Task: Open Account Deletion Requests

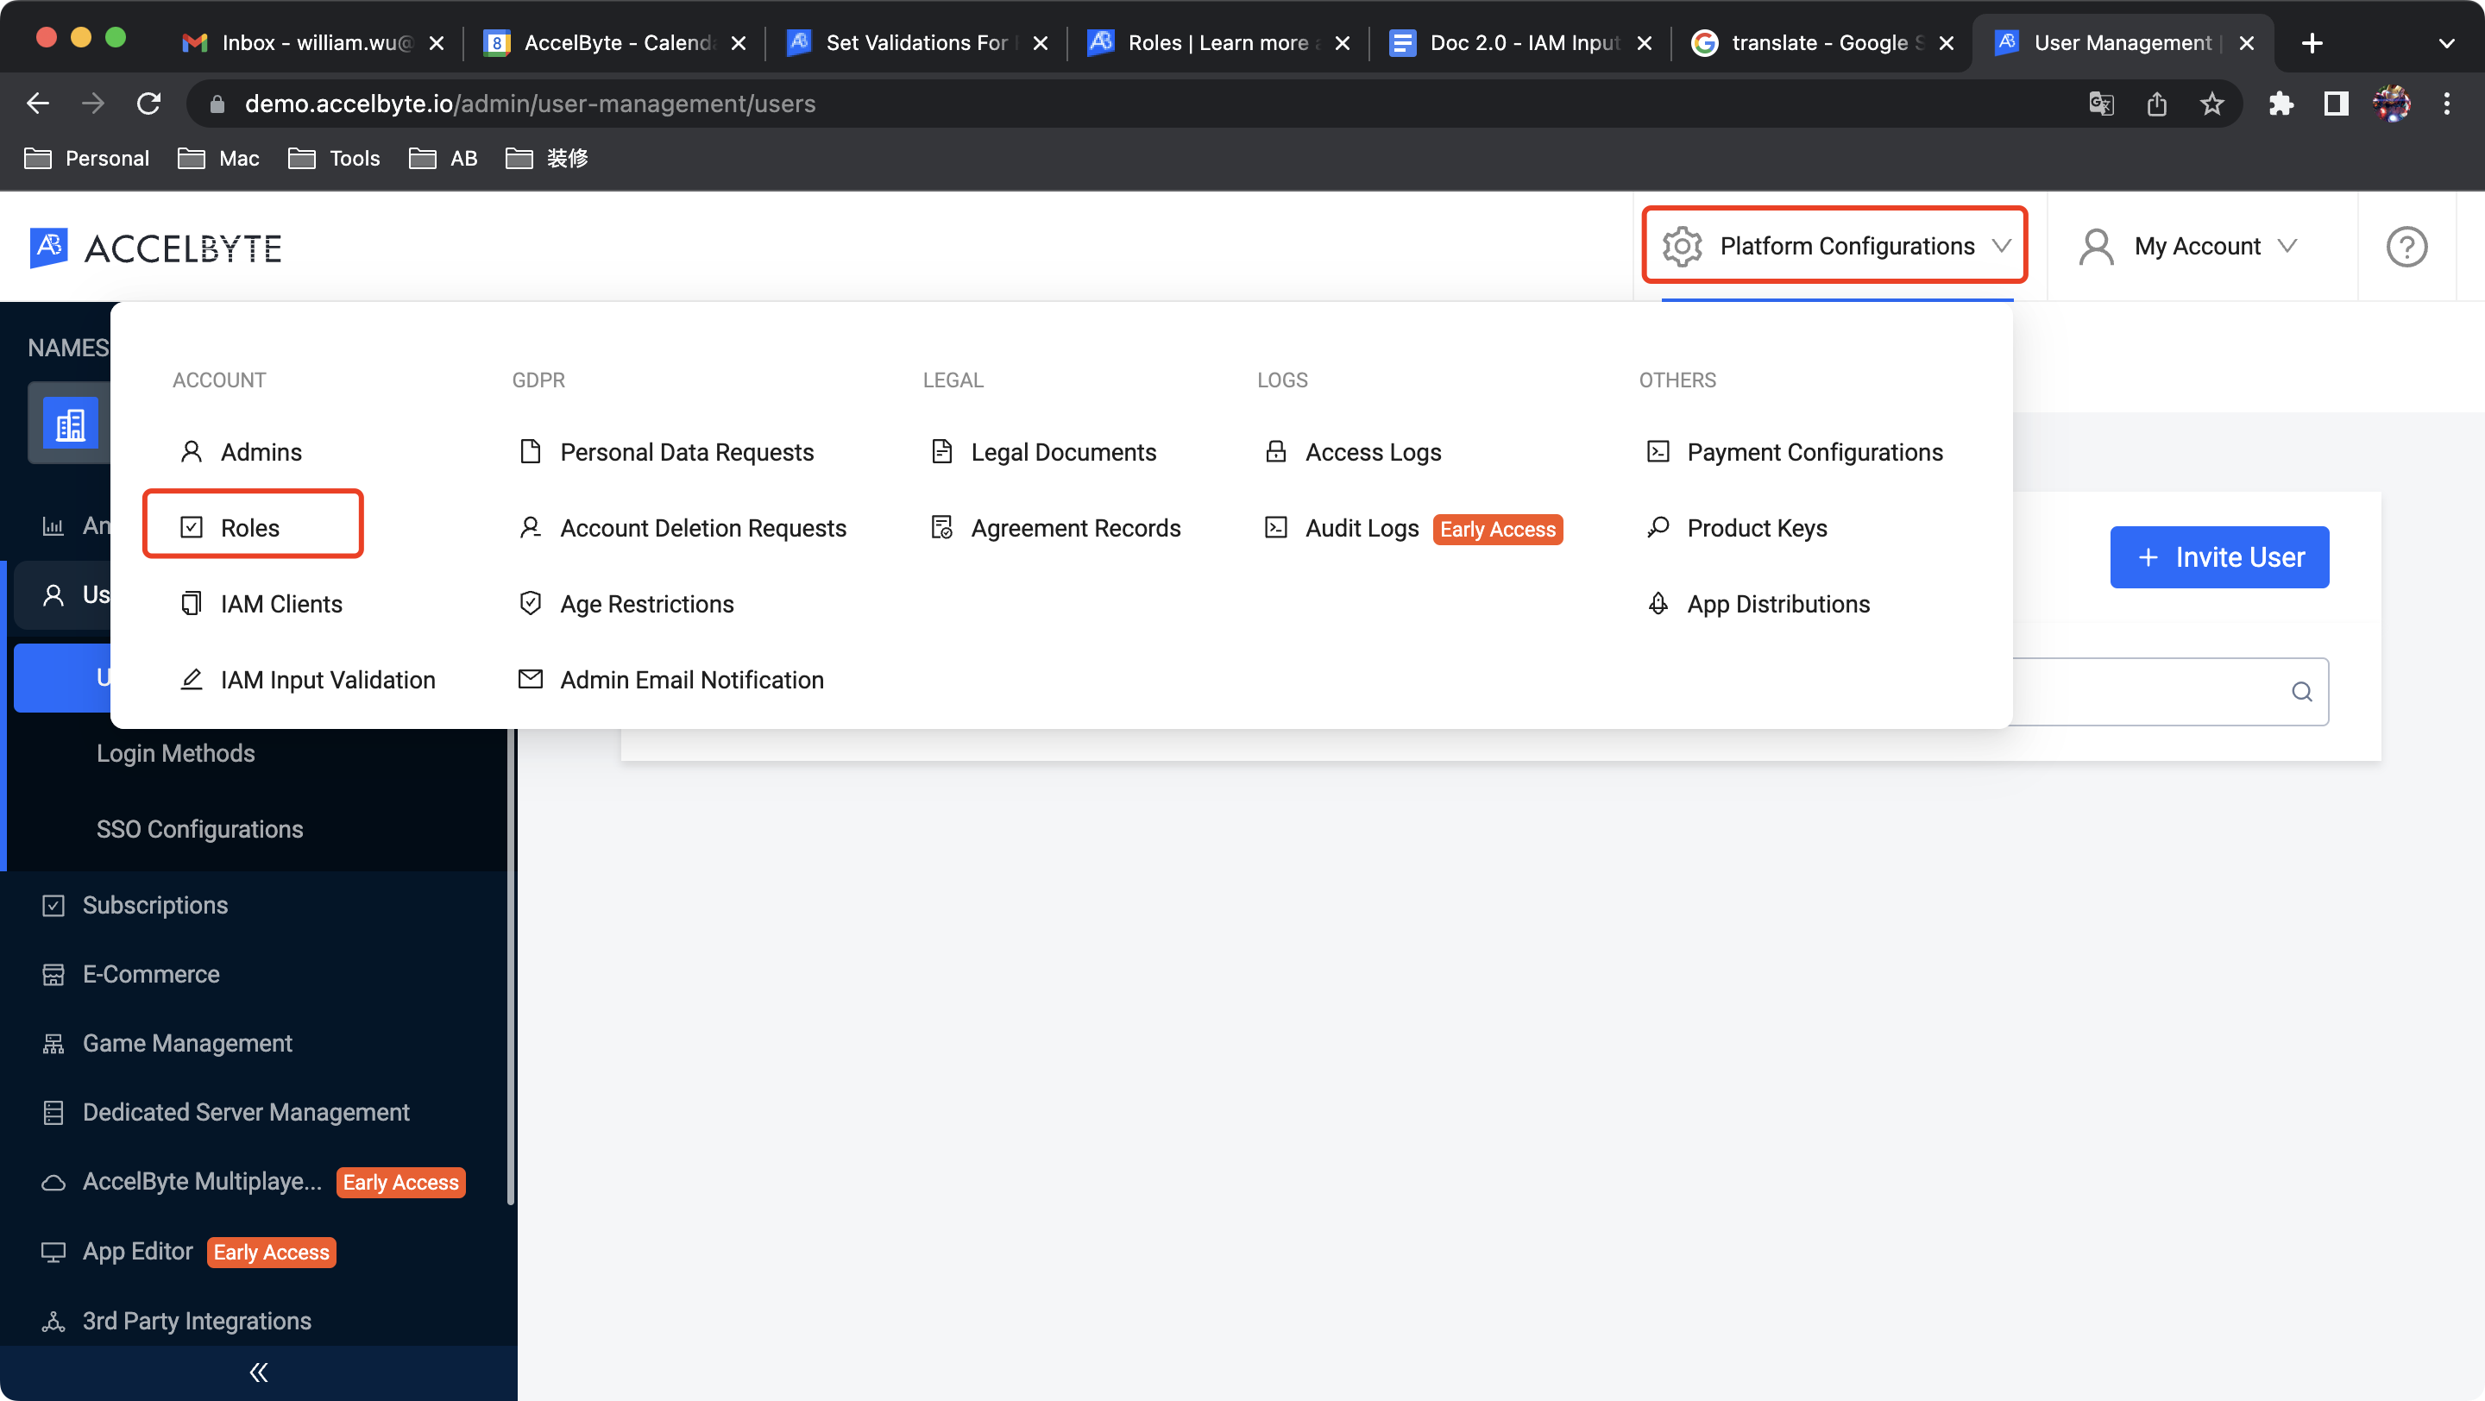Action: (683, 527)
